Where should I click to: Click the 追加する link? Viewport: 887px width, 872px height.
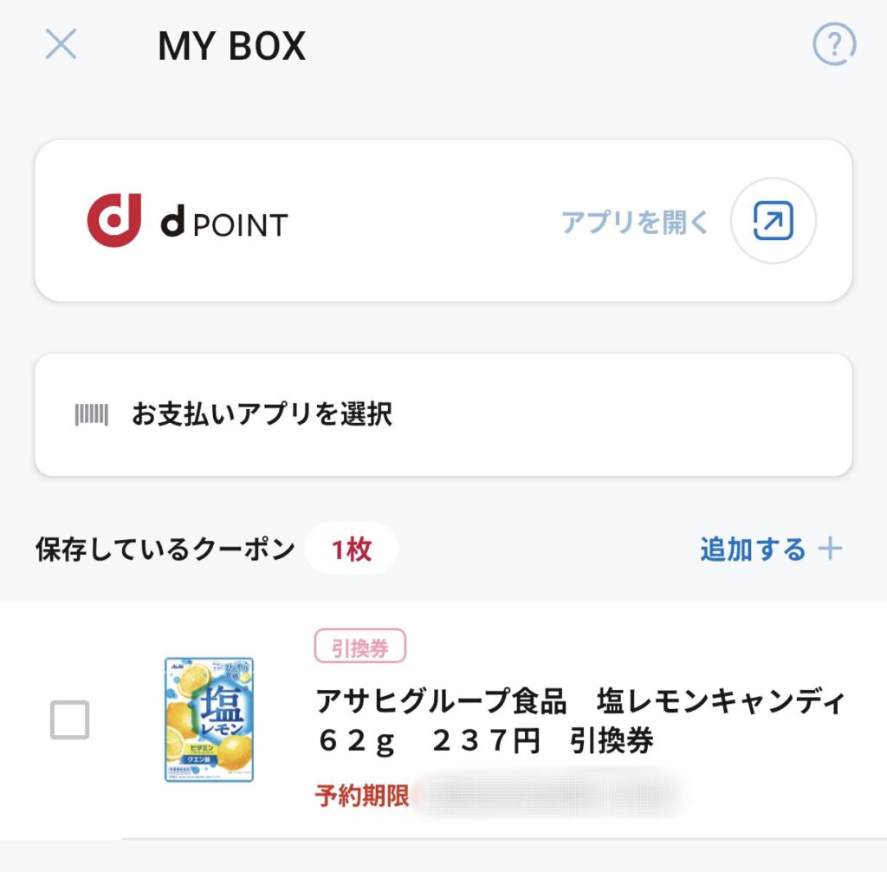point(753,550)
